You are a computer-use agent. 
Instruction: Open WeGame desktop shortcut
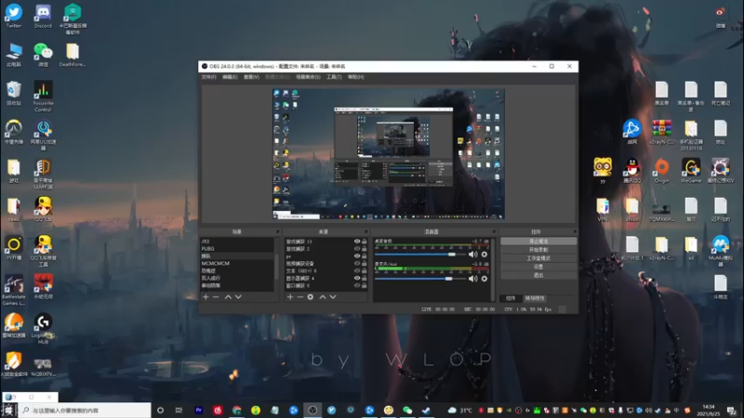[x=691, y=171]
